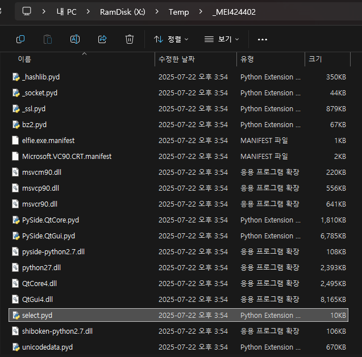The image size is (362, 357).
Task: Sort by 크기 column header
Action: tap(315, 59)
